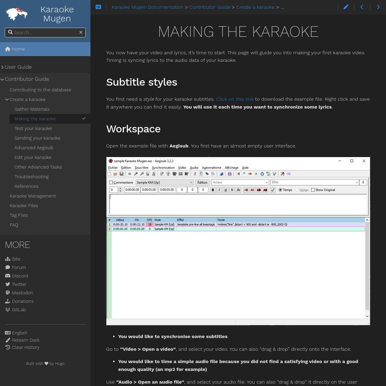Click start time field 0:00:00.00 in Aegisub
This screenshot has height=386, width=386.
pyautogui.click(x=132, y=190)
